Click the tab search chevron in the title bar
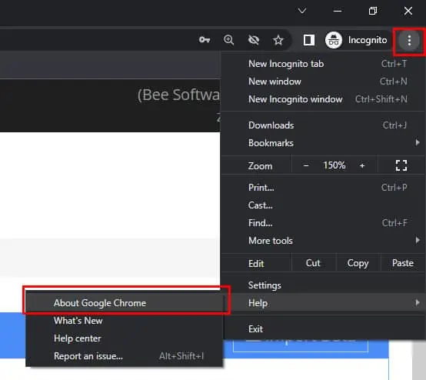This screenshot has height=380, width=426. point(302,11)
